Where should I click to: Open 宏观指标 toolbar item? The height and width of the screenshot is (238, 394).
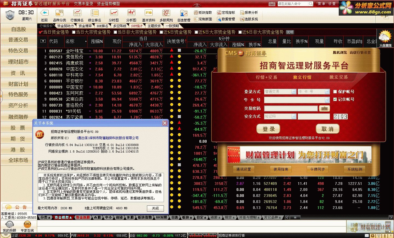(226, 12)
